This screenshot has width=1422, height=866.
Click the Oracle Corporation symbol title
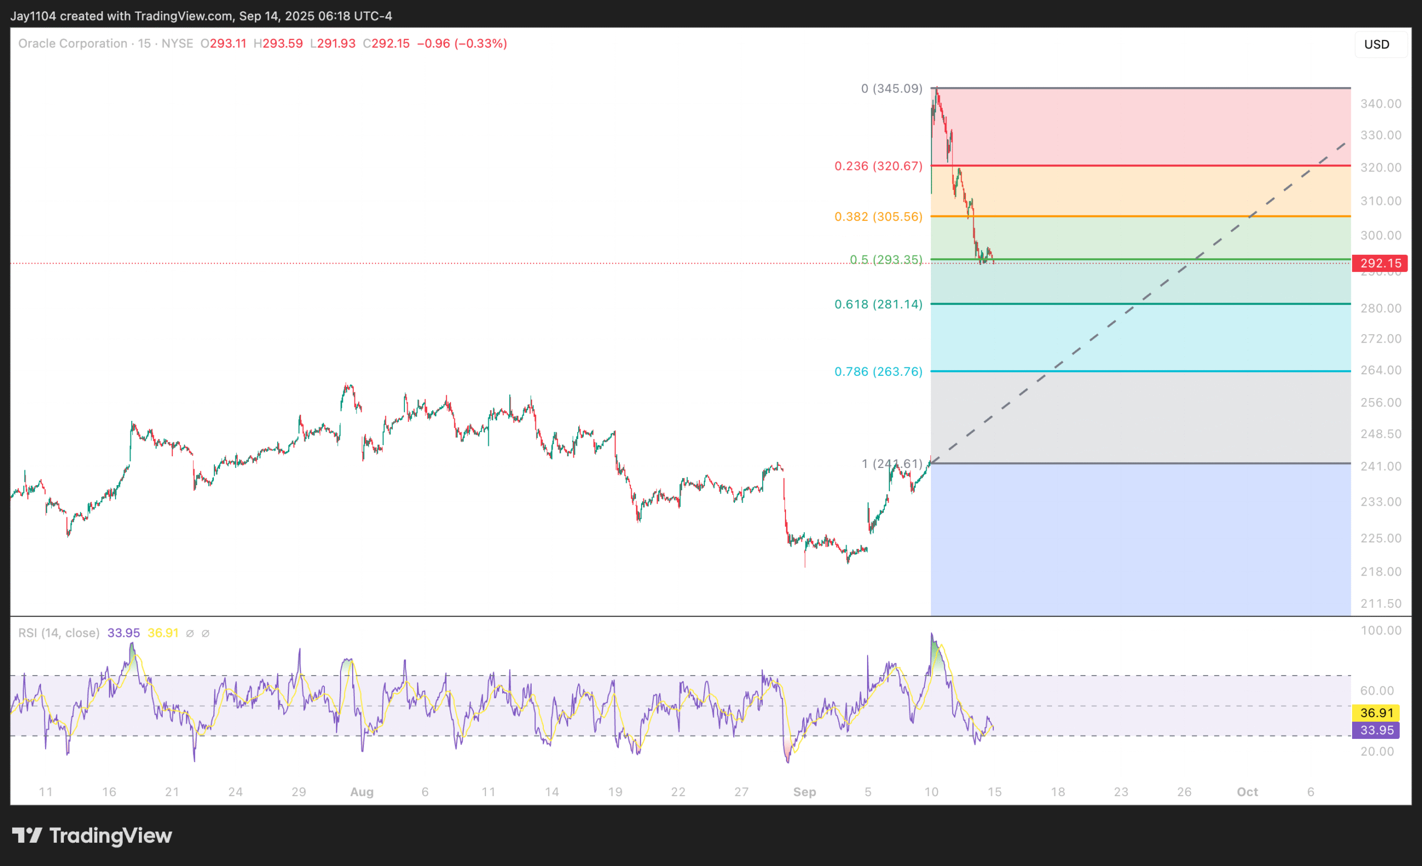pos(73,43)
